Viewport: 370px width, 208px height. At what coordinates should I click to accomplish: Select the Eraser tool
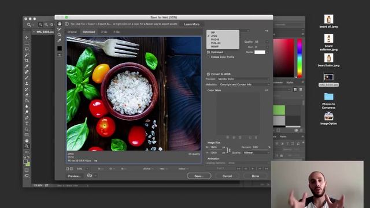27,95
